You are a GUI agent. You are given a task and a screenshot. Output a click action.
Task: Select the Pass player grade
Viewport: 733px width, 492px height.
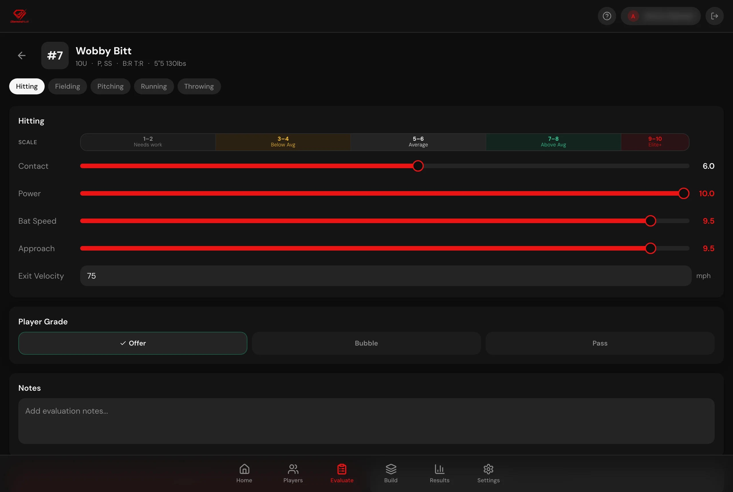[x=600, y=343]
